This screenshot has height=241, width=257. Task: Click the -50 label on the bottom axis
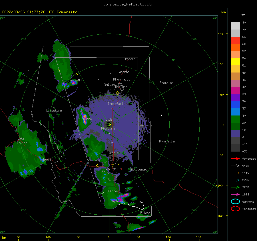pyautogui.click(x=78, y=237)
